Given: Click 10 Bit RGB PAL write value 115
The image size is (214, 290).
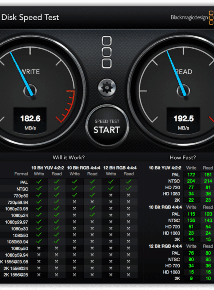Looking at the screenshot, I should [x=191, y=214].
